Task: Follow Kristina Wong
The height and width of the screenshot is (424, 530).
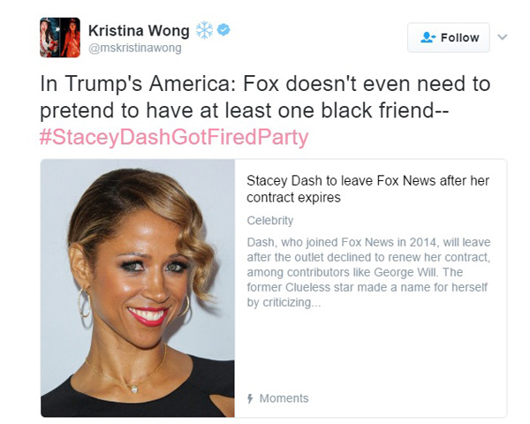Action: (x=448, y=37)
